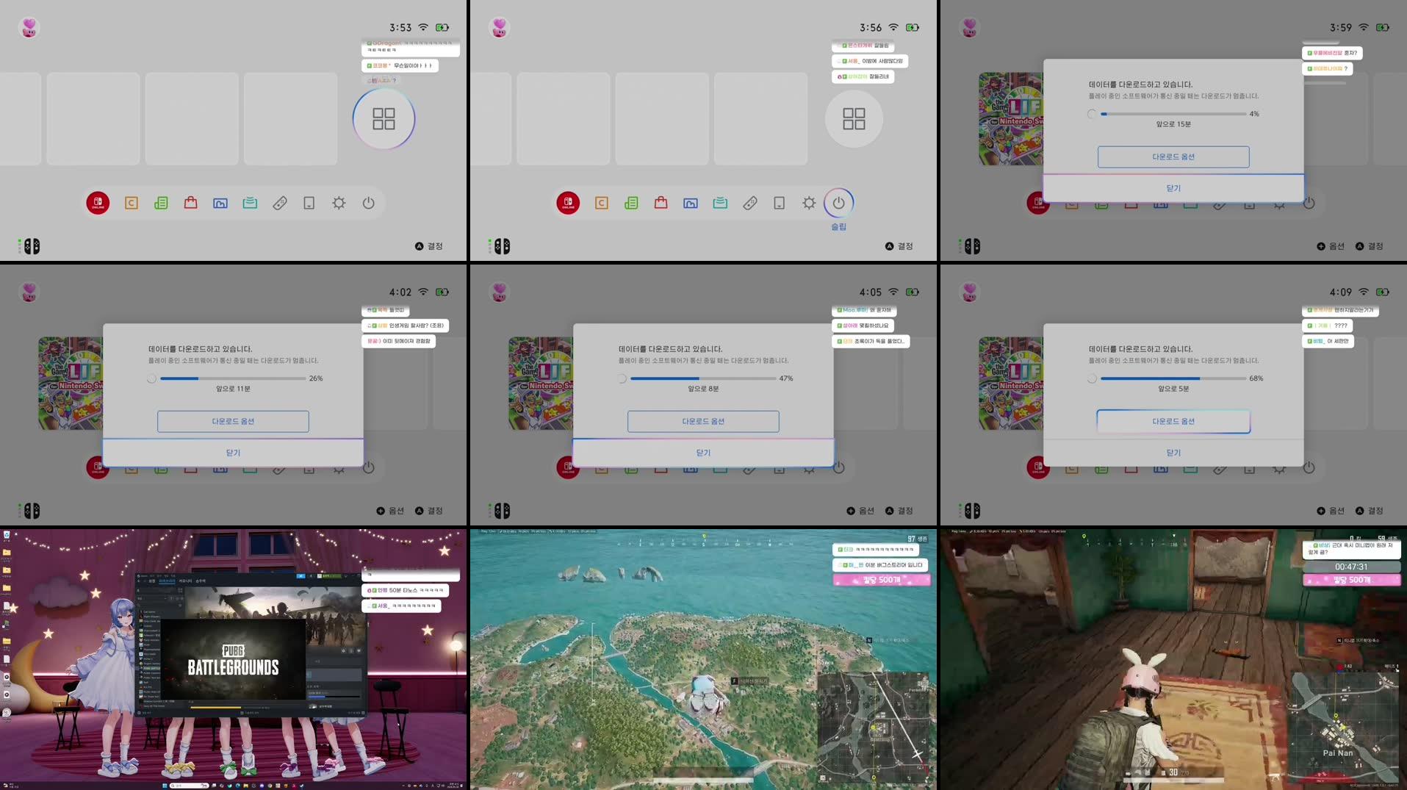Open Nintendo Switch Online icon in 3:56 screen

[x=568, y=203]
